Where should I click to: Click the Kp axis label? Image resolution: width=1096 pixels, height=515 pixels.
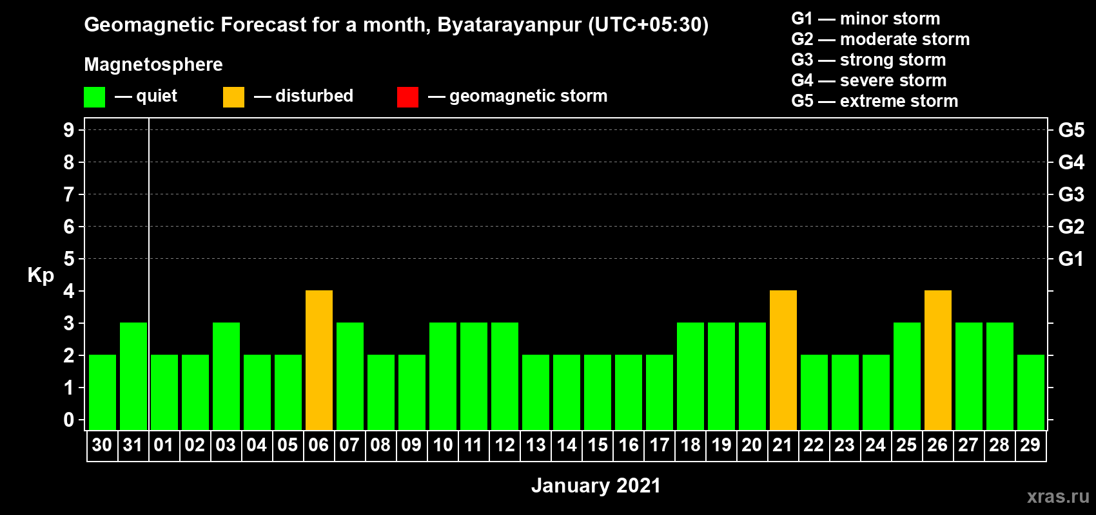[x=41, y=276]
